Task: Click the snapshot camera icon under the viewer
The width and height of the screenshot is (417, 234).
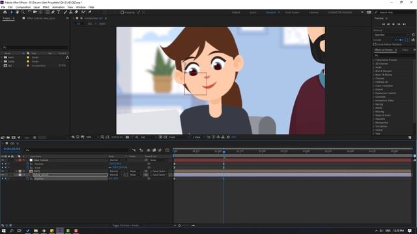Action: [127, 137]
